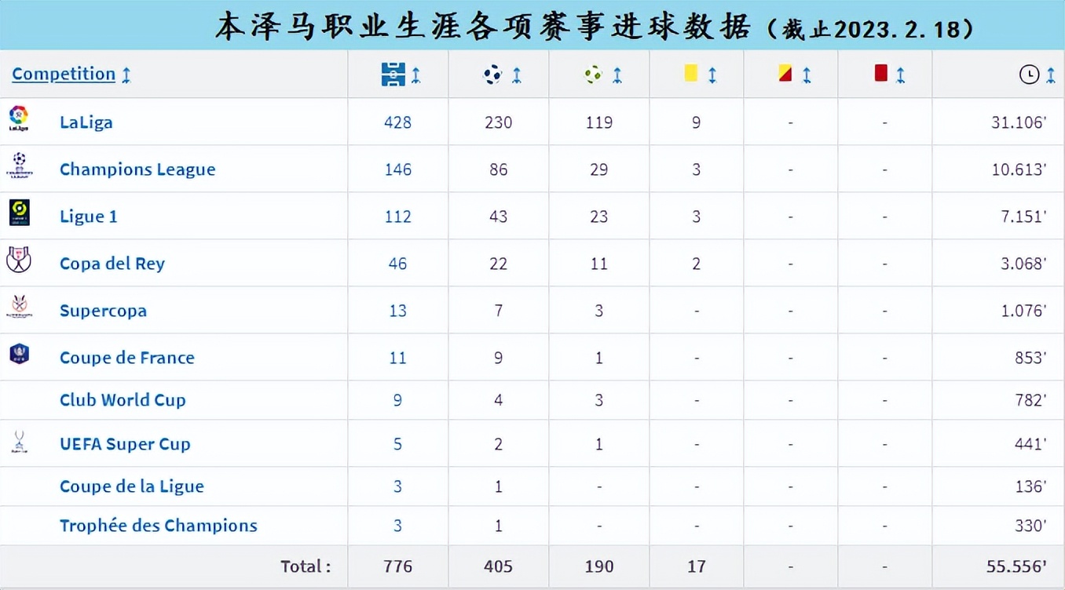The width and height of the screenshot is (1065, 590).
Task: Click Supercopa appearances value 13
Action: pos(398,311)
